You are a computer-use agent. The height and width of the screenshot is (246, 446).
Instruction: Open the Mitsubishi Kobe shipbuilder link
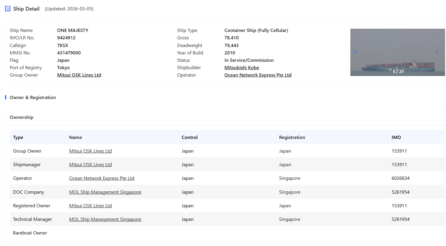(x=242, y=68)
